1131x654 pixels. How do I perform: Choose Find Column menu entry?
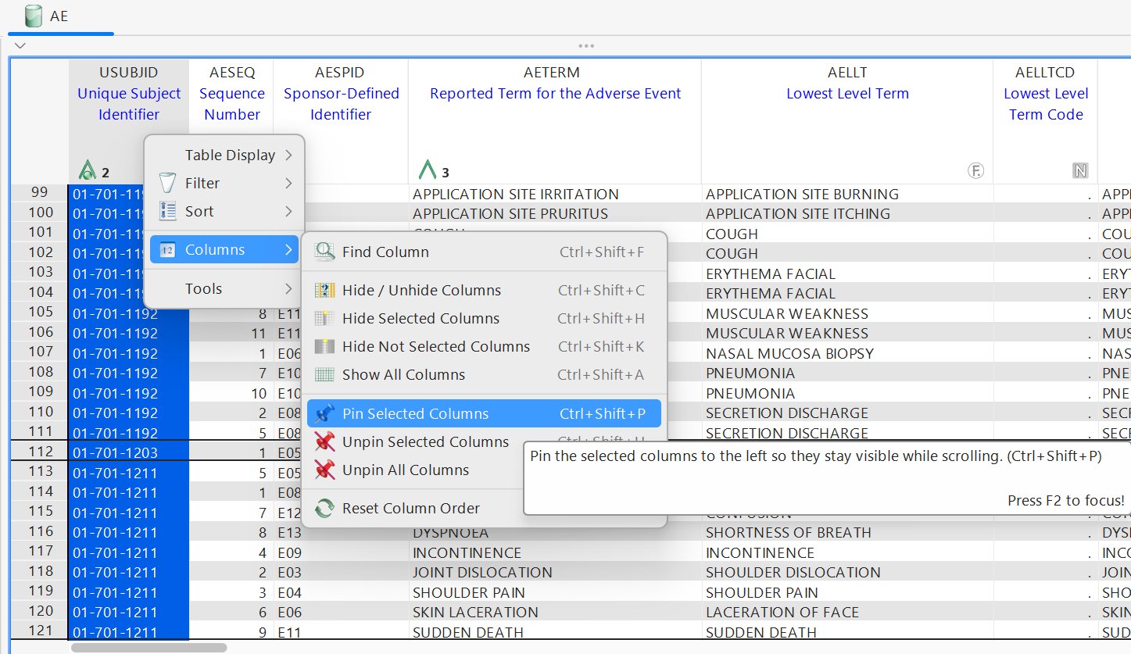(484, 252)
